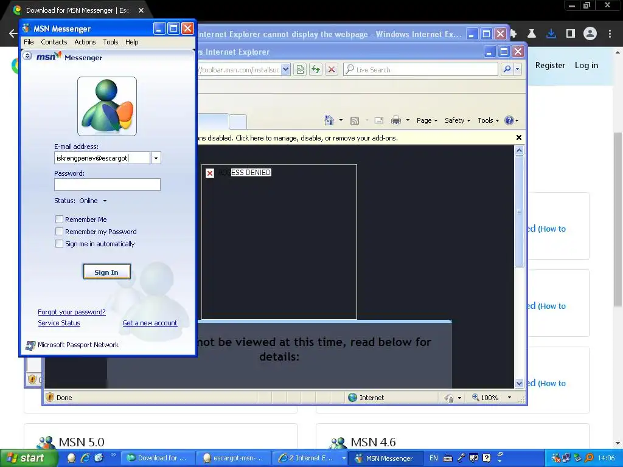The height and width of the screenshot is (467, 623).
Task: Tick the Remember my Password checkbox
Action: point(59,232)
